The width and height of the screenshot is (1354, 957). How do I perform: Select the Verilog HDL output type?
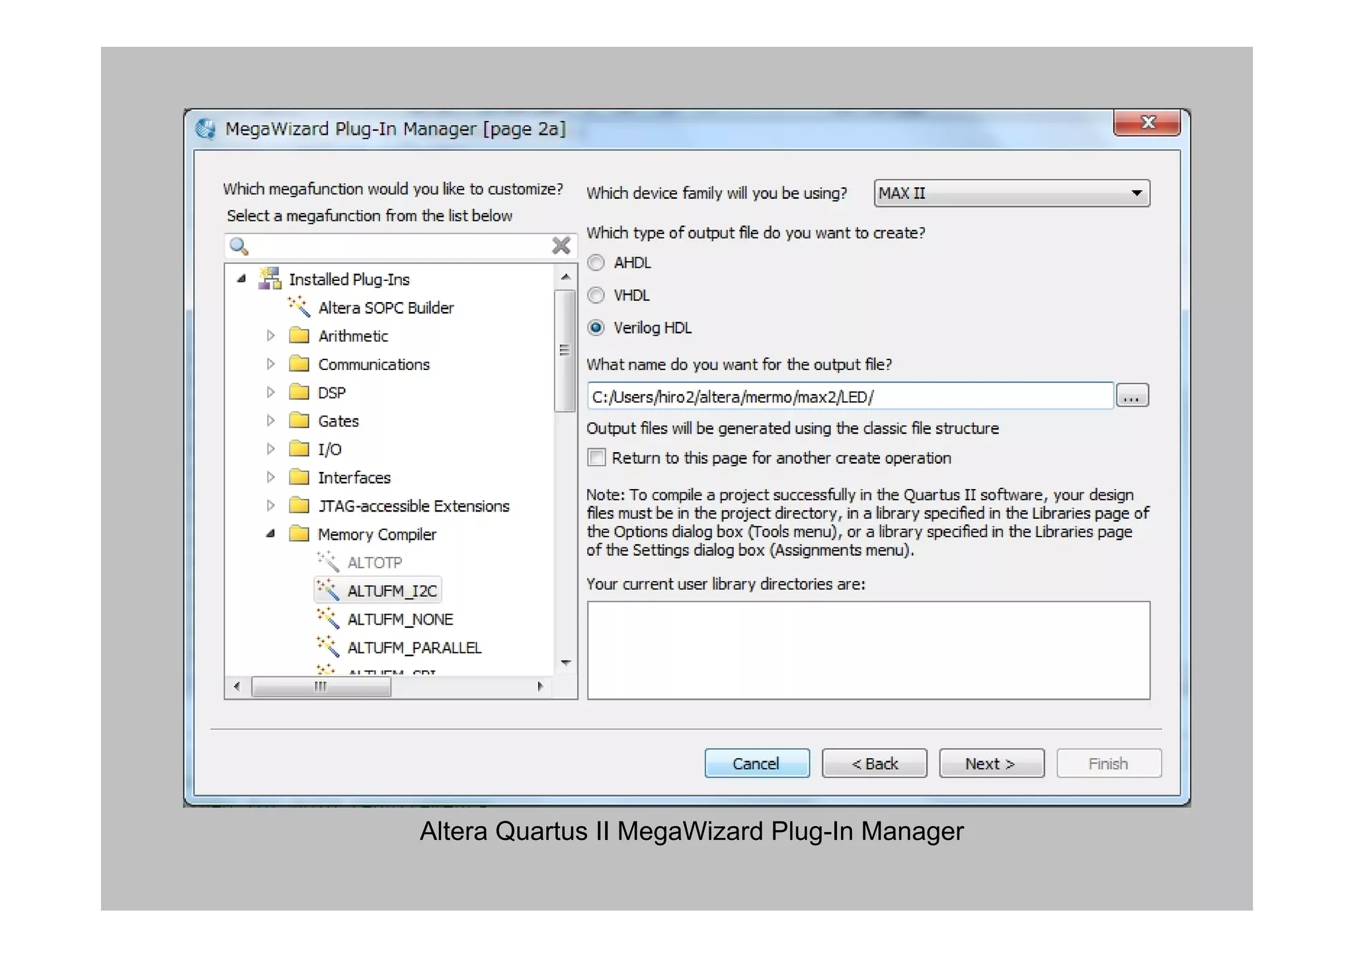pyautogui.click(x=596, y=328)
